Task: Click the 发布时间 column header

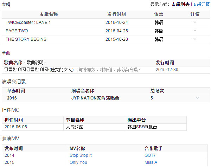Action: (14, 148)
